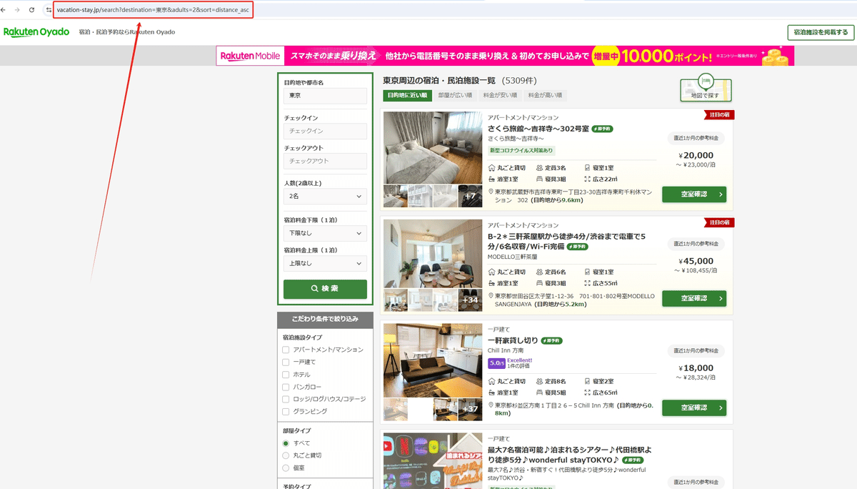This screenshot has width=857, height=489.
Task: Click the browser address bar URL
Action: [153, 10]
